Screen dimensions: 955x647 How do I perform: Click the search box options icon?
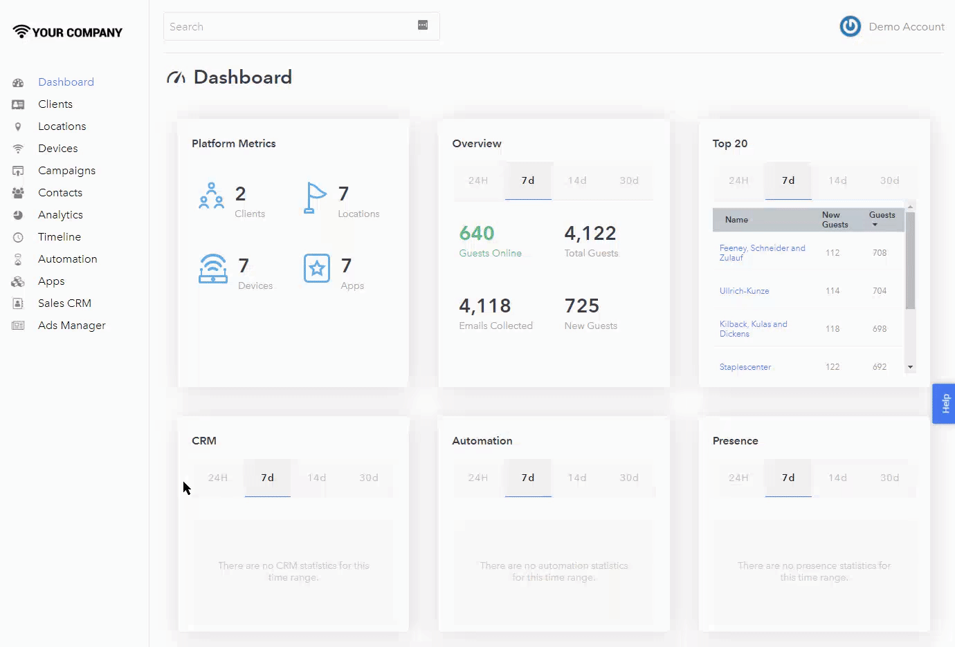pos(423,25)
